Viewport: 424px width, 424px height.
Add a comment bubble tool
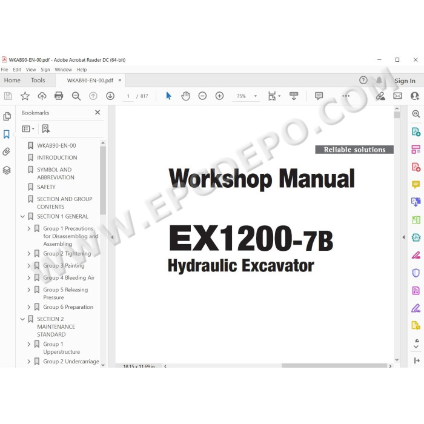(x=319, y=96)
